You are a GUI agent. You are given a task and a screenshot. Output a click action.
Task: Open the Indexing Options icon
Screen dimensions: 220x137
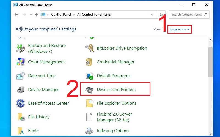click(89, 131)
